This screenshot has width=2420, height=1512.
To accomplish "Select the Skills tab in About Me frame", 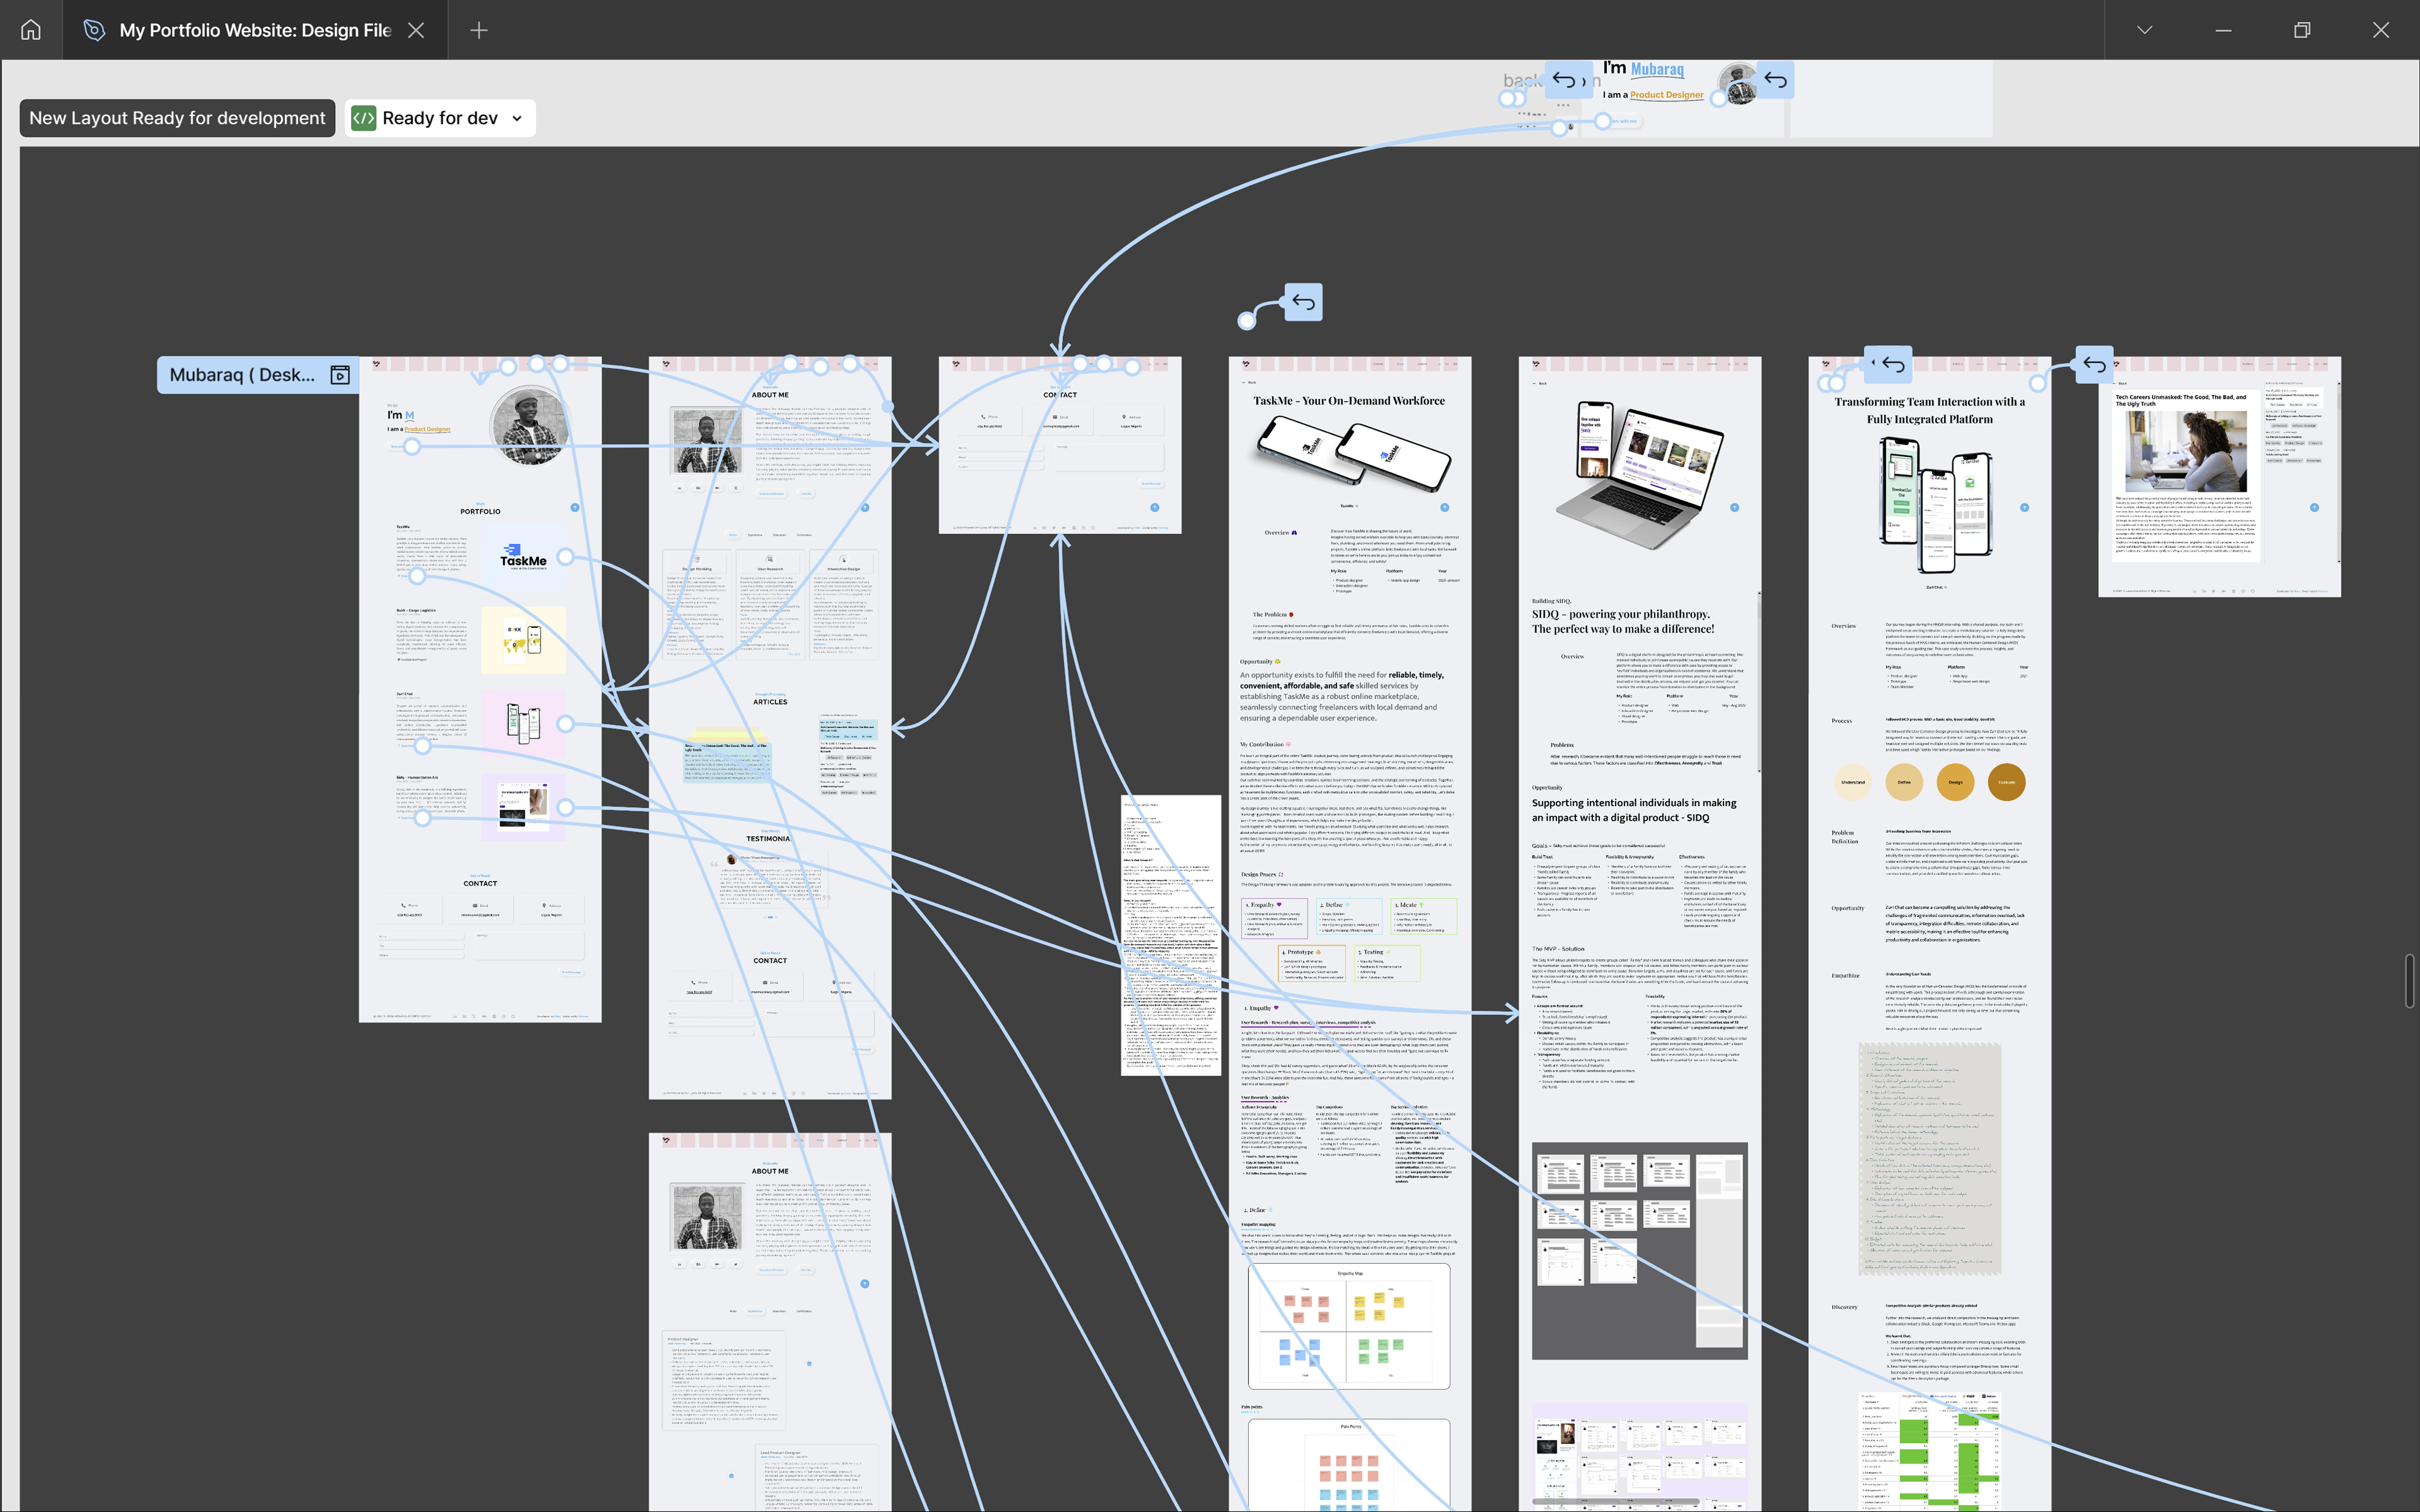I will coord(733,535).
